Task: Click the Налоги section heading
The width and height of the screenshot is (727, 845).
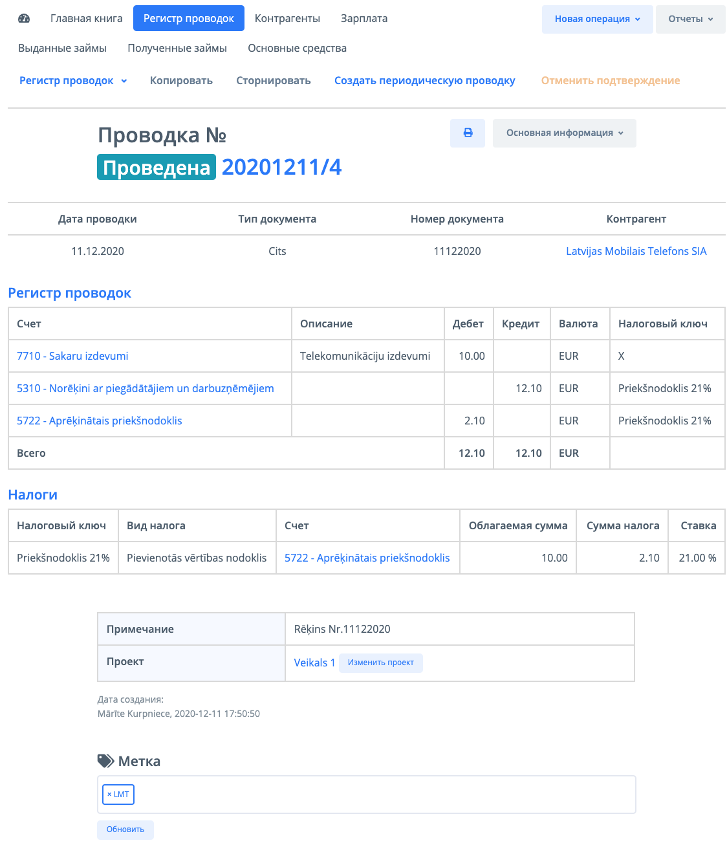Action: (x=32, y=495)
